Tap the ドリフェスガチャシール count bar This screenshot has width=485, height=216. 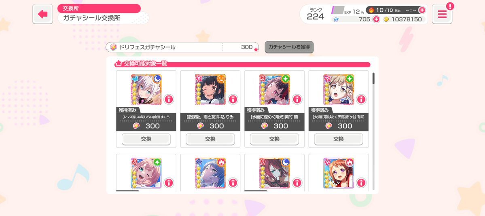coord(182,47)
